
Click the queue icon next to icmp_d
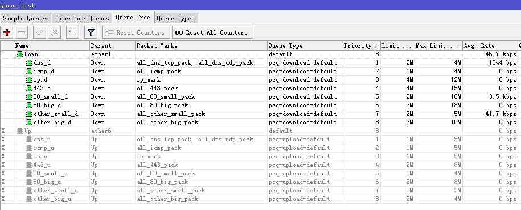tap(29, 71)
